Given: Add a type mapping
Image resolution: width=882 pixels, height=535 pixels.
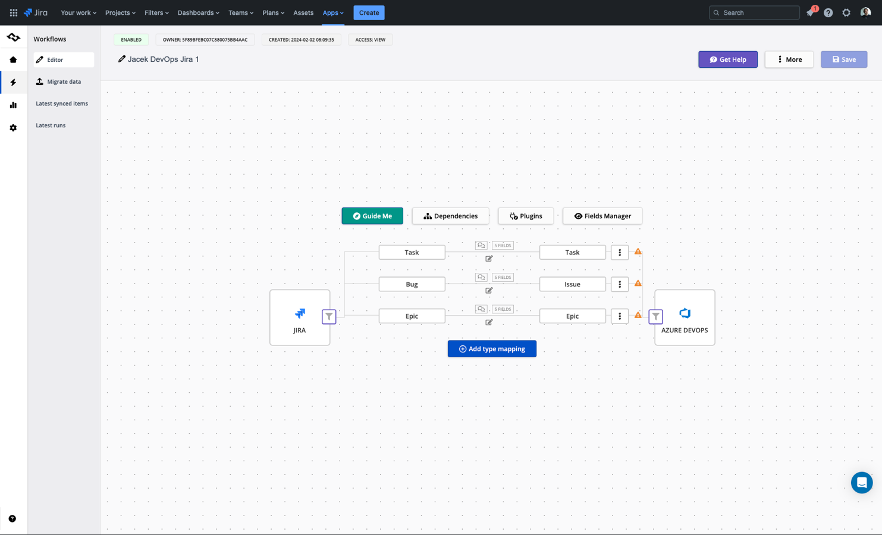Looking at the screenshot, I should (x=492, y=349).
